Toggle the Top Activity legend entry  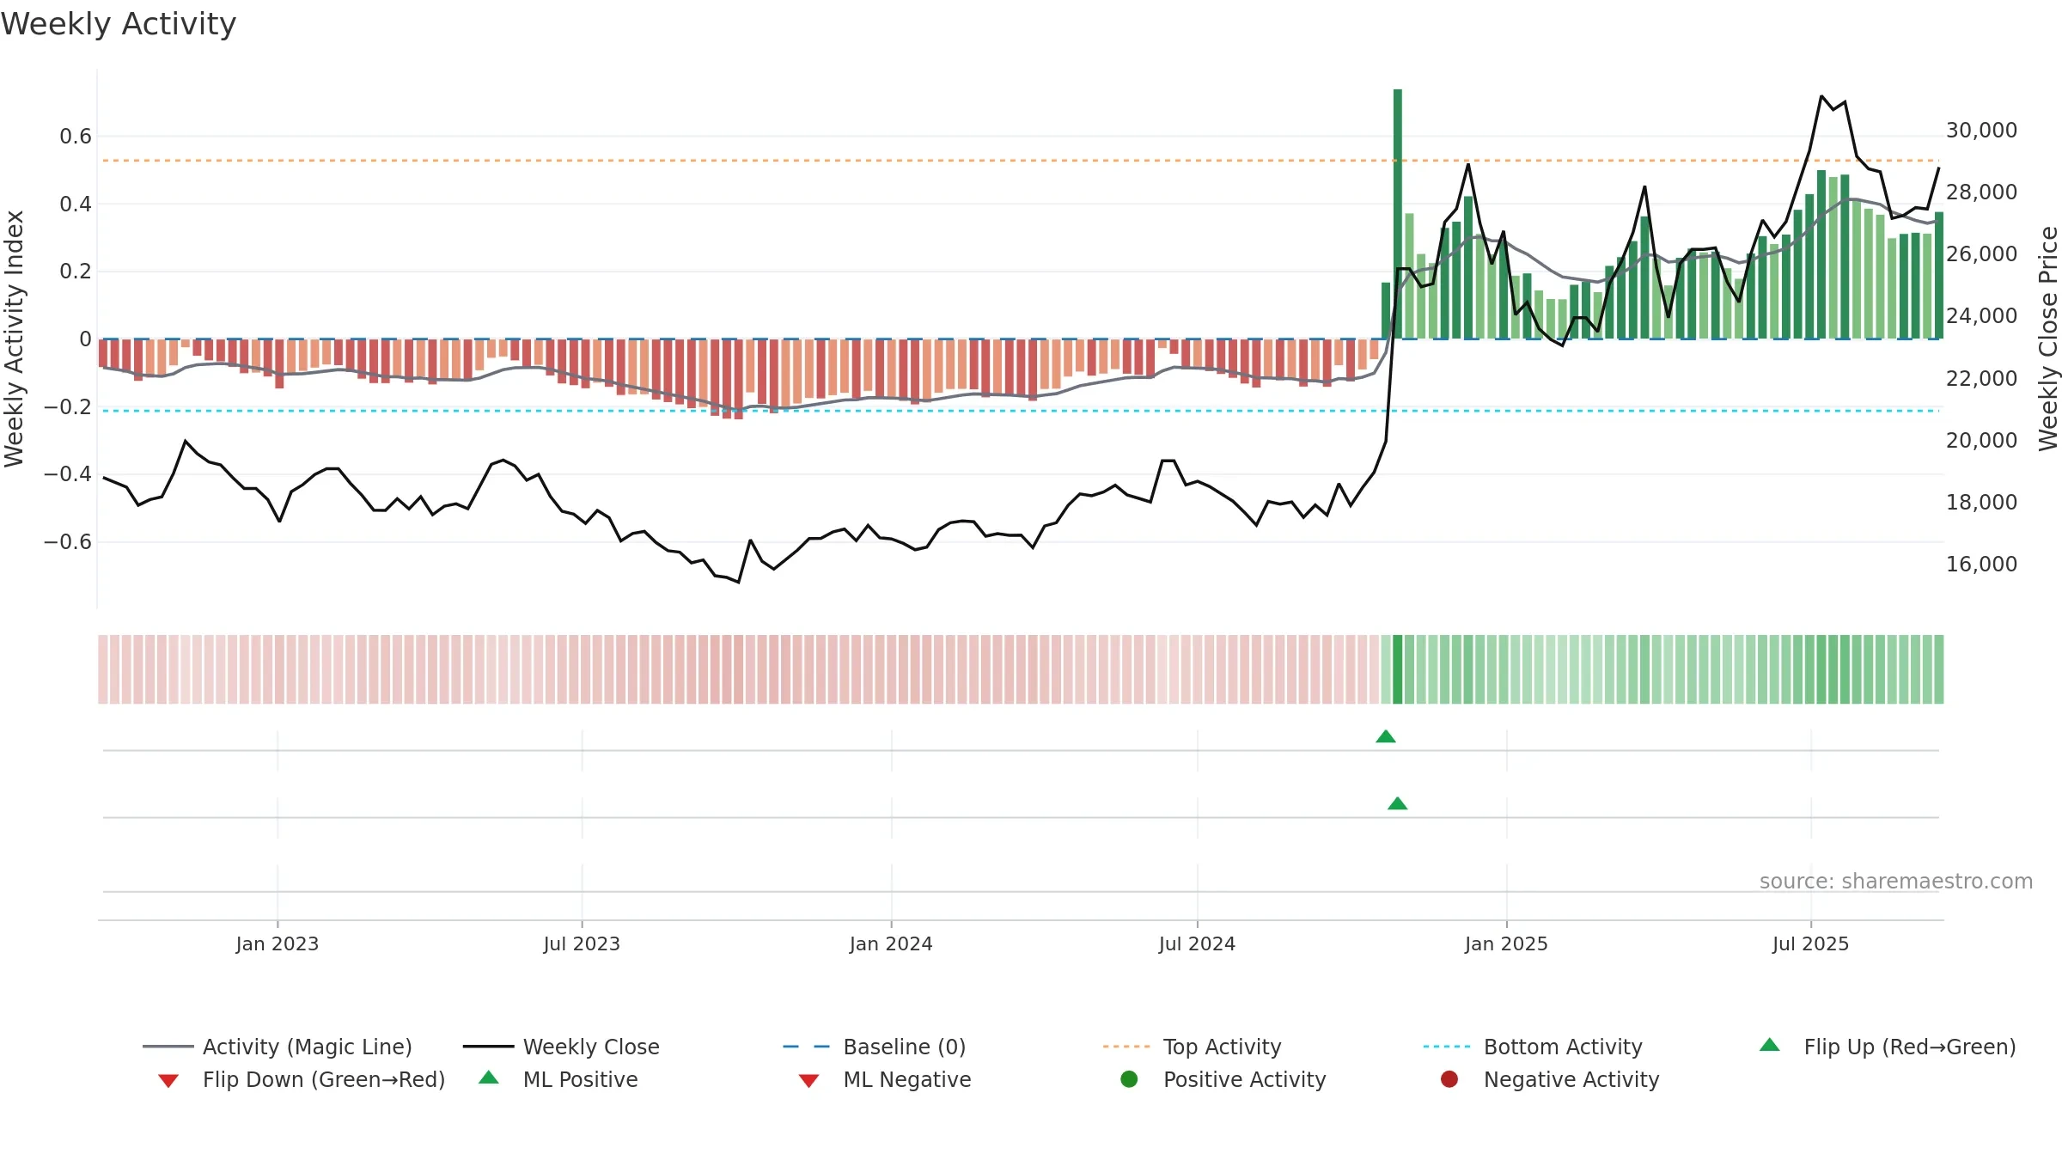[1193, 1047]
